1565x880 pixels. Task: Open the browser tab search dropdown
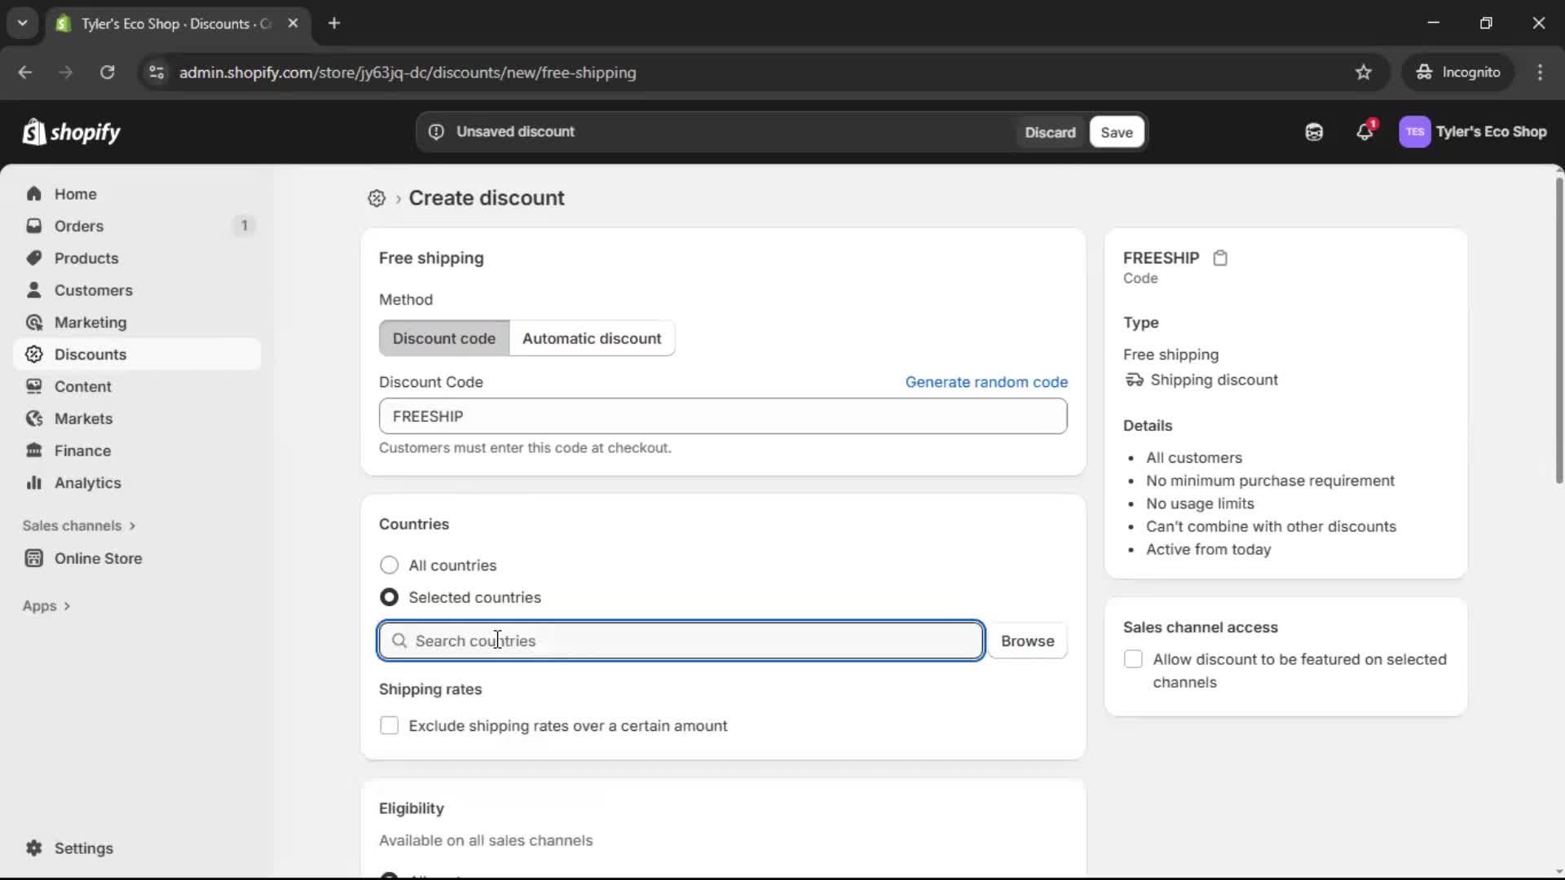click(22, 23)
